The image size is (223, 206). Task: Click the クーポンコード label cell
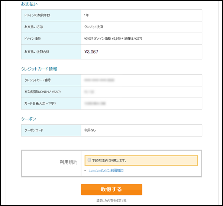(36, 130)
